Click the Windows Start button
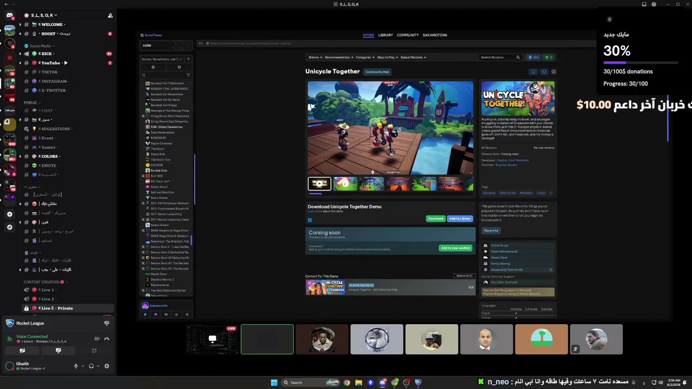692x389 pixels. (274, 383)
